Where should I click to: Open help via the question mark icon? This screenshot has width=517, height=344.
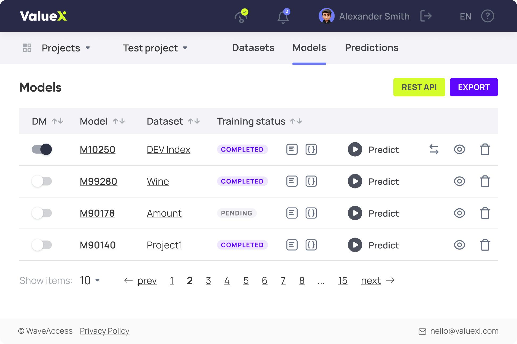(x=487, y=16)
